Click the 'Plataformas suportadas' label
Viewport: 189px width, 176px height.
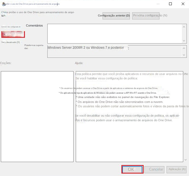point(34,47)
